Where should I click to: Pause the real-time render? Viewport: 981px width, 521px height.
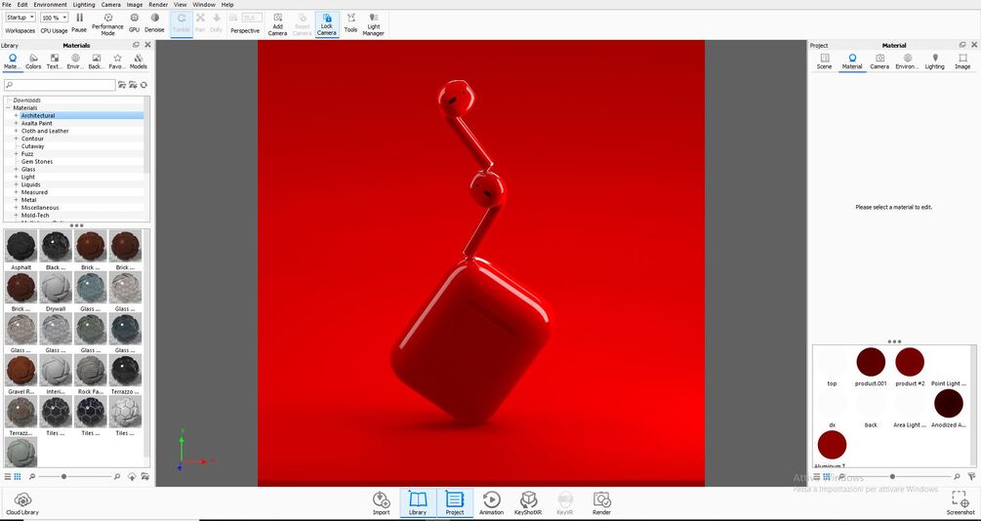79,22
